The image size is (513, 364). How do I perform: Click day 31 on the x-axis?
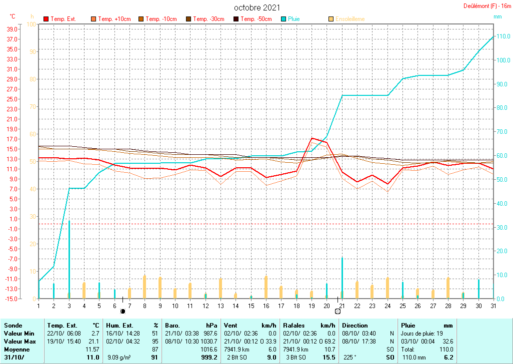tap(493, 306)
